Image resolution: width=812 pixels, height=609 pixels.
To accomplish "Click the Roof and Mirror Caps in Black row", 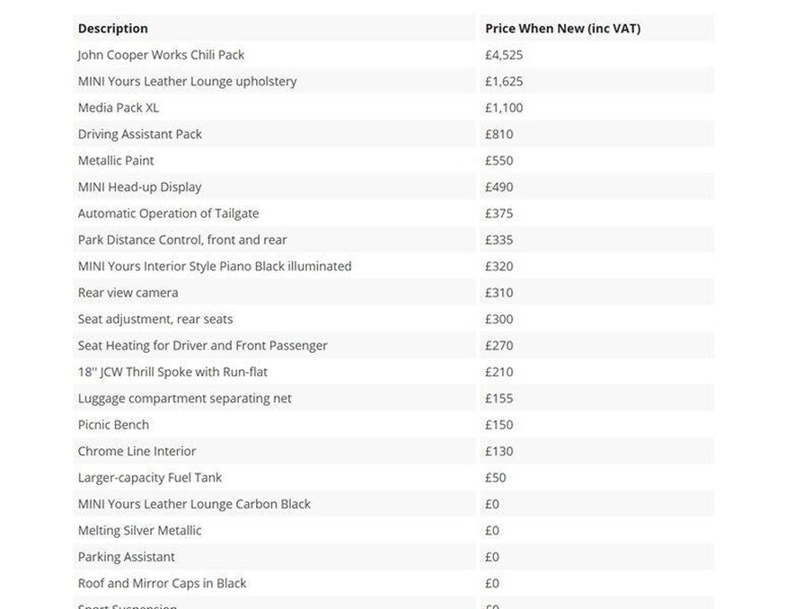I will tap(393, 583).
